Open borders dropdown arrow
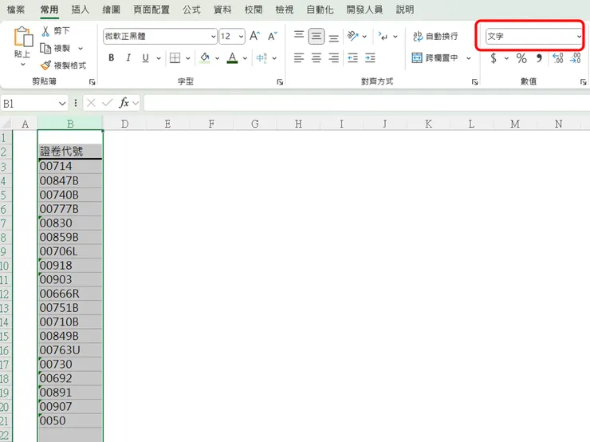Viewport: 590px width, 442px height. 187,58
